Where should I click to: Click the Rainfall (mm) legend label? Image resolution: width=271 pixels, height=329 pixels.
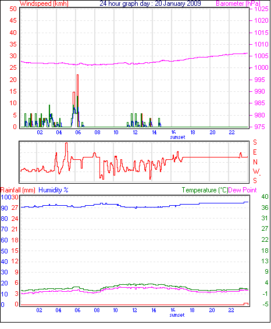(x=17, y=190)
